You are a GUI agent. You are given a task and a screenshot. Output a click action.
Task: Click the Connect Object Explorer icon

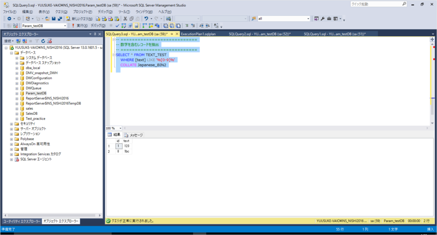point(18,41)
